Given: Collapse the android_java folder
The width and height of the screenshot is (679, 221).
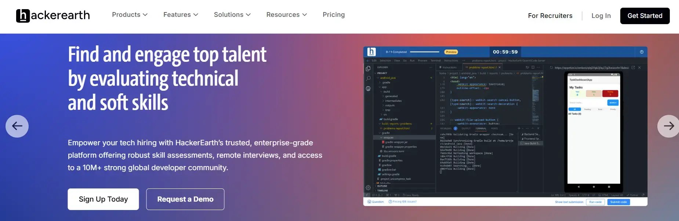Looking at the screenshot, I should point(388,78).
